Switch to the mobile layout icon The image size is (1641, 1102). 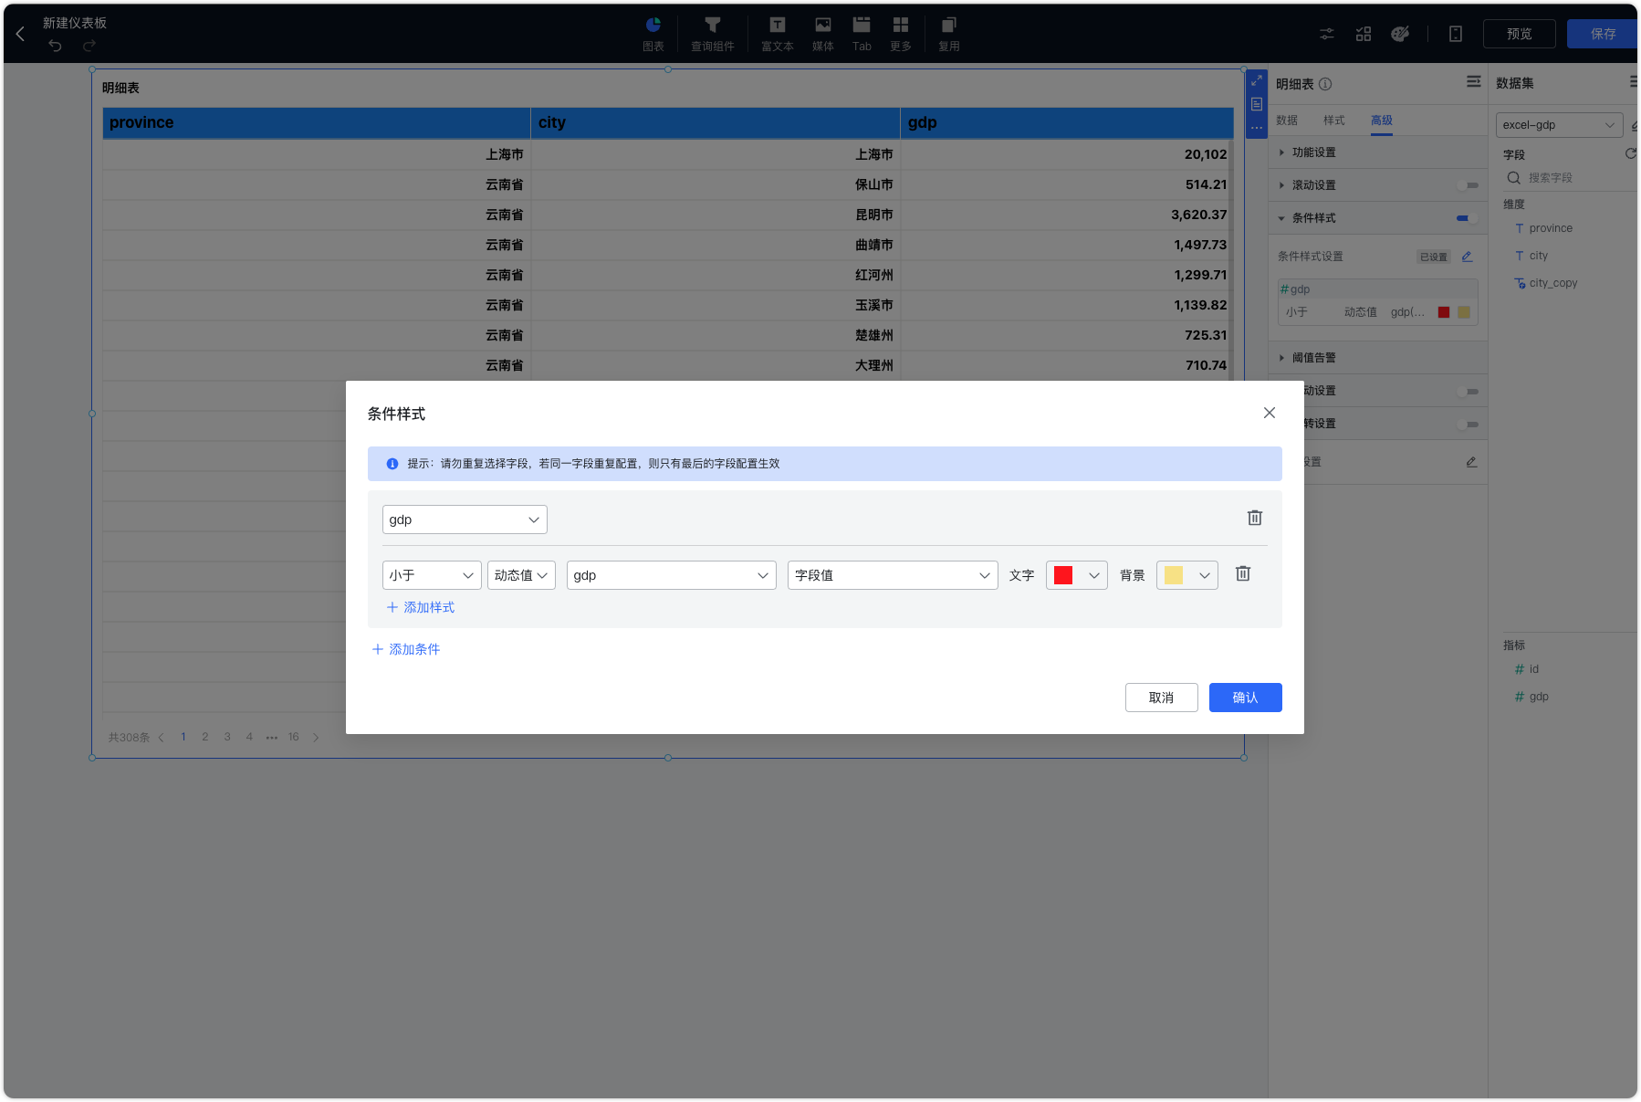tap(1456, 34)
